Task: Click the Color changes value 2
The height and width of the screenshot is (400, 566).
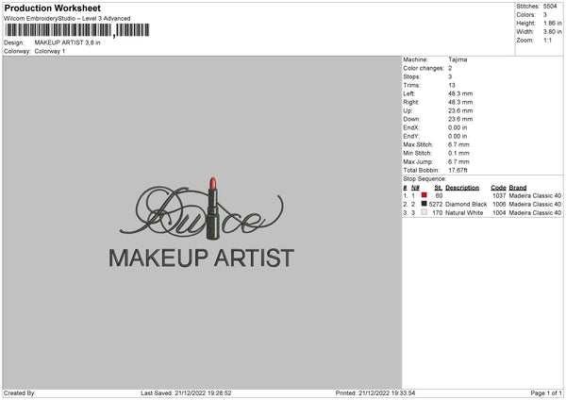Action: click(x=450, y=68)
